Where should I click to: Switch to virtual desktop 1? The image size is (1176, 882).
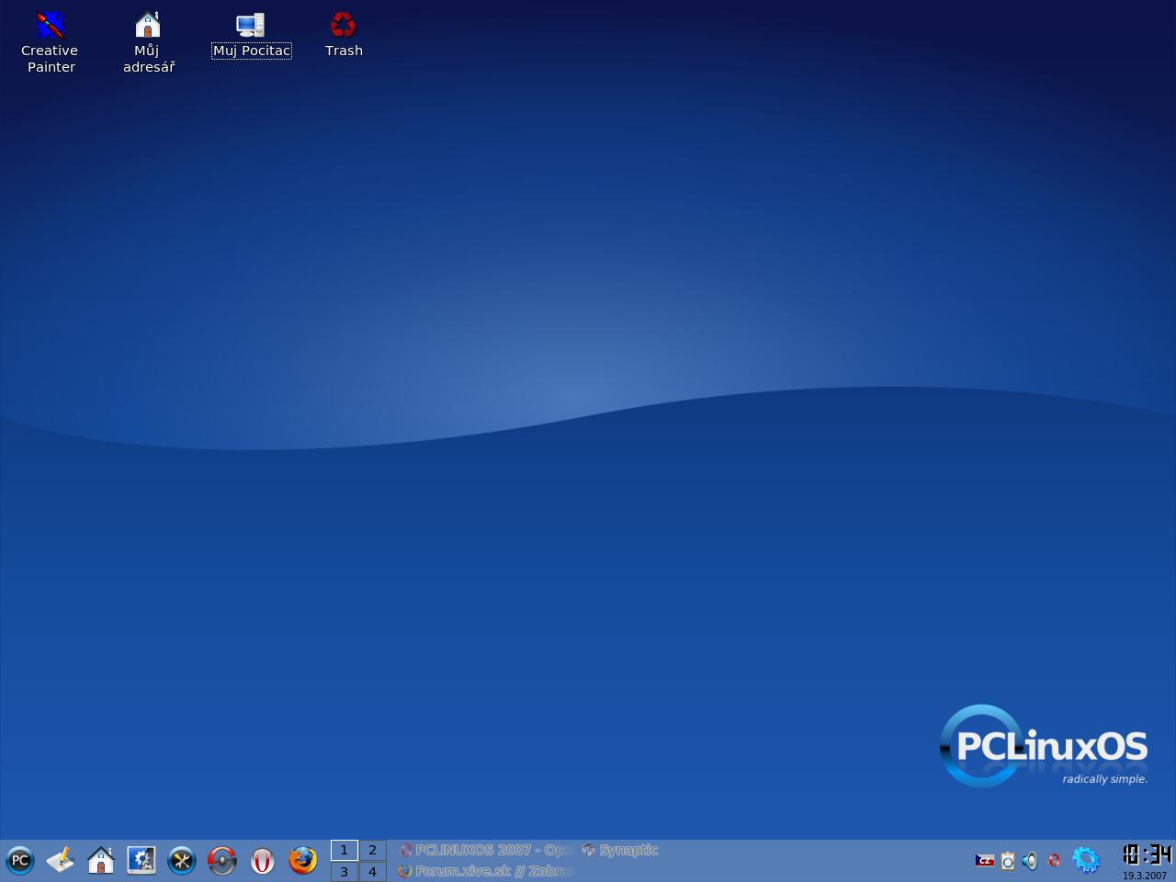[345, 850]
